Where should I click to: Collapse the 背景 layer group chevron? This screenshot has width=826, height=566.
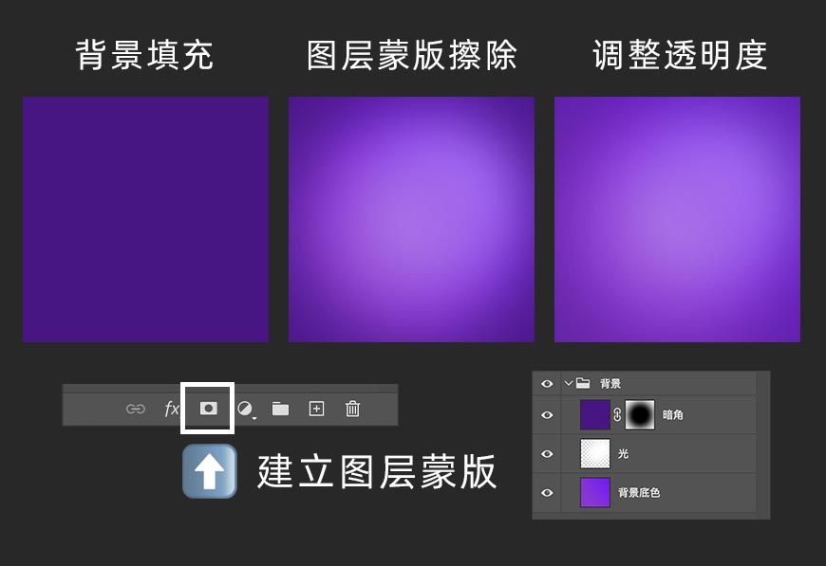pyautogui.click(x=567, y=383)
